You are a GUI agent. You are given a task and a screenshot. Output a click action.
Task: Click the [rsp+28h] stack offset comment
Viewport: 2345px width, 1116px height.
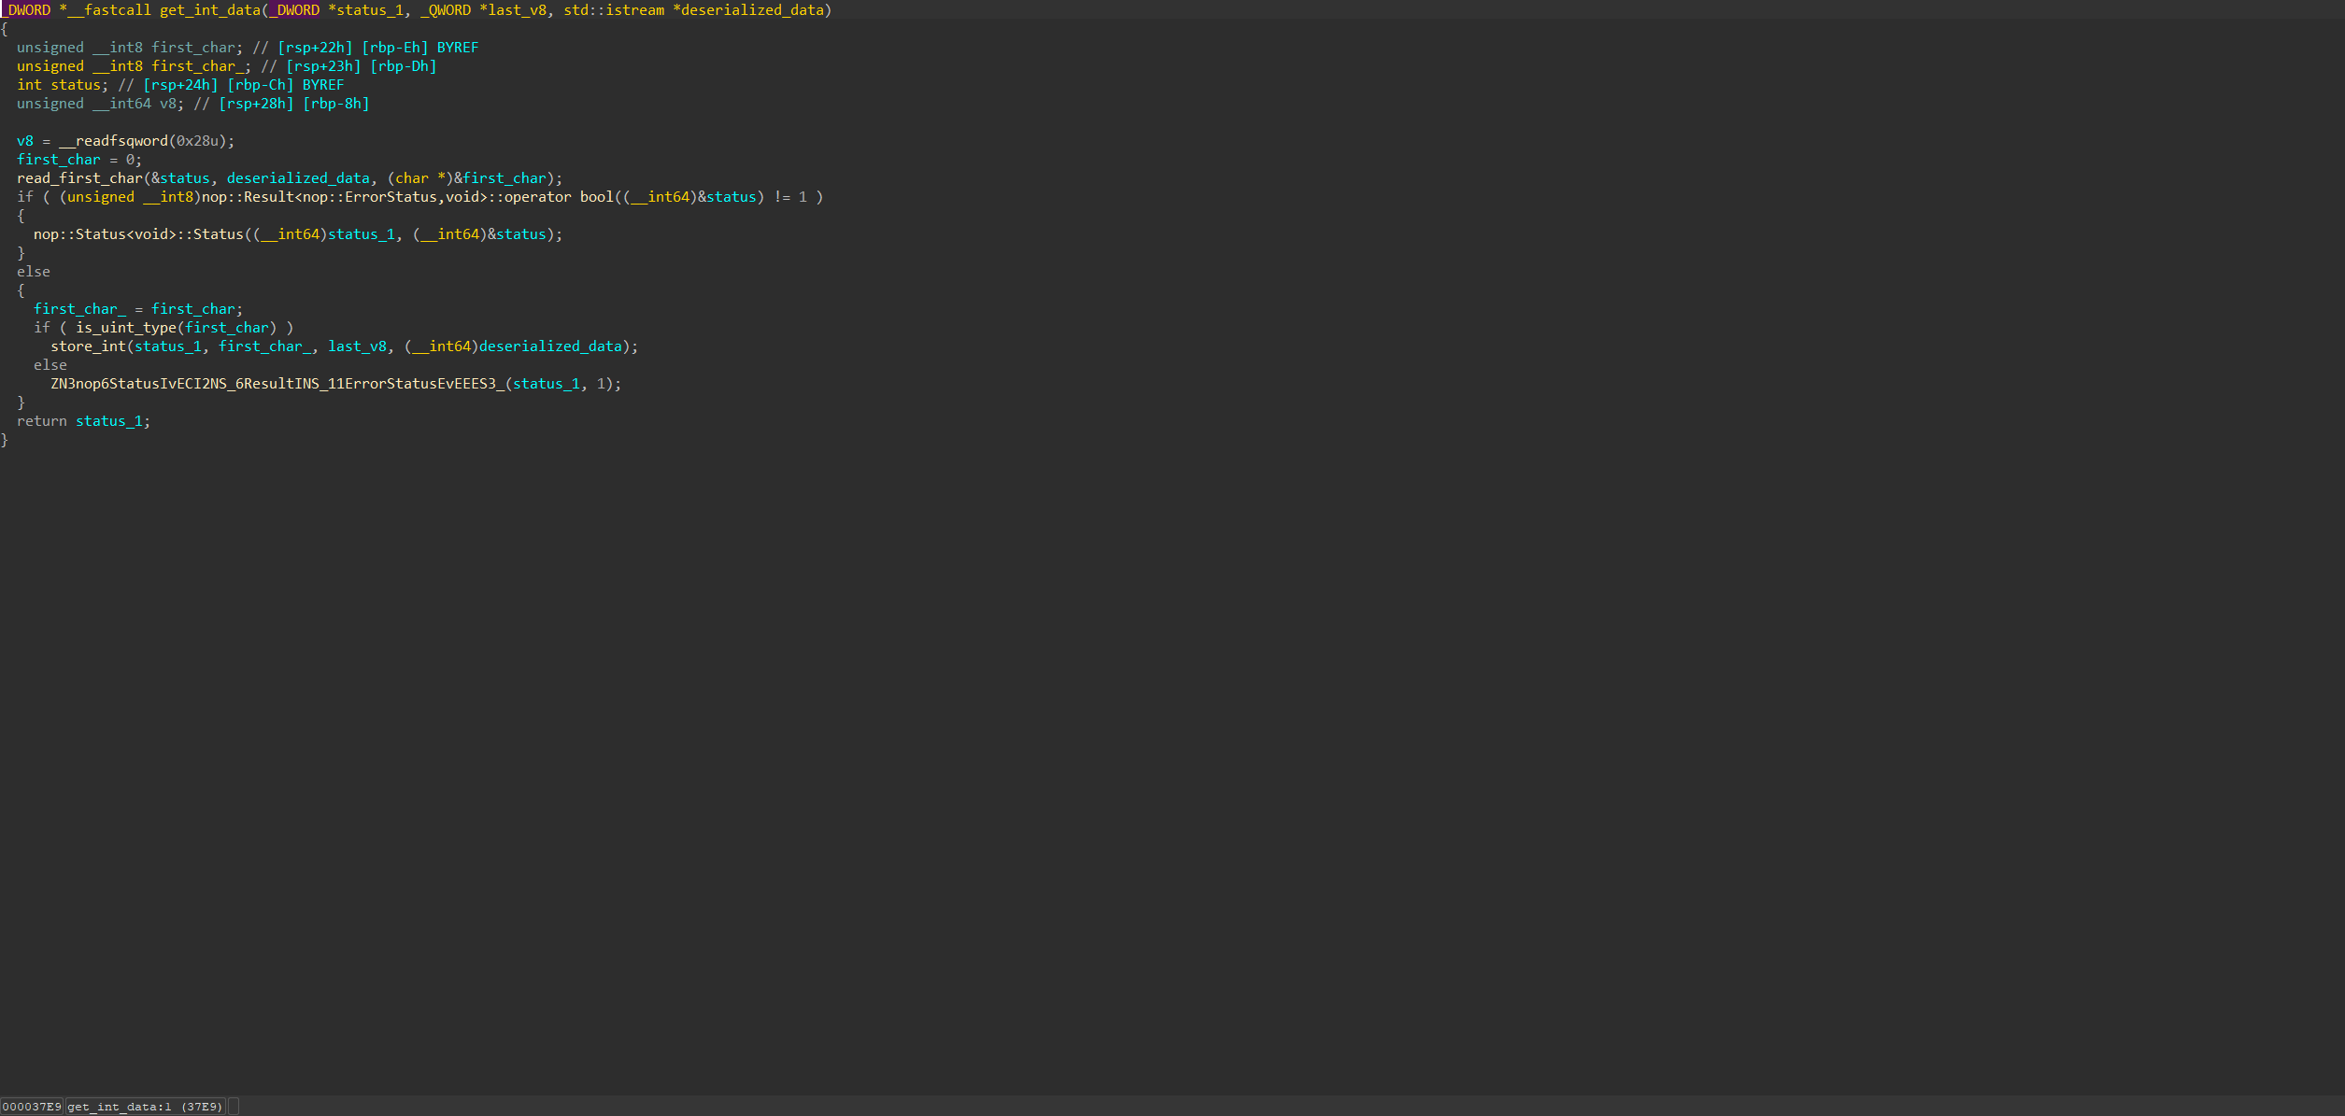coord(256,104)
